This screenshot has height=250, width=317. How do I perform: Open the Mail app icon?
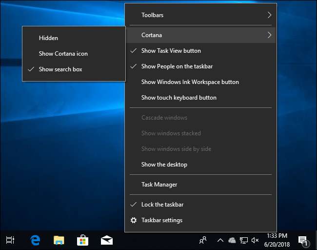tap(107, 240)
